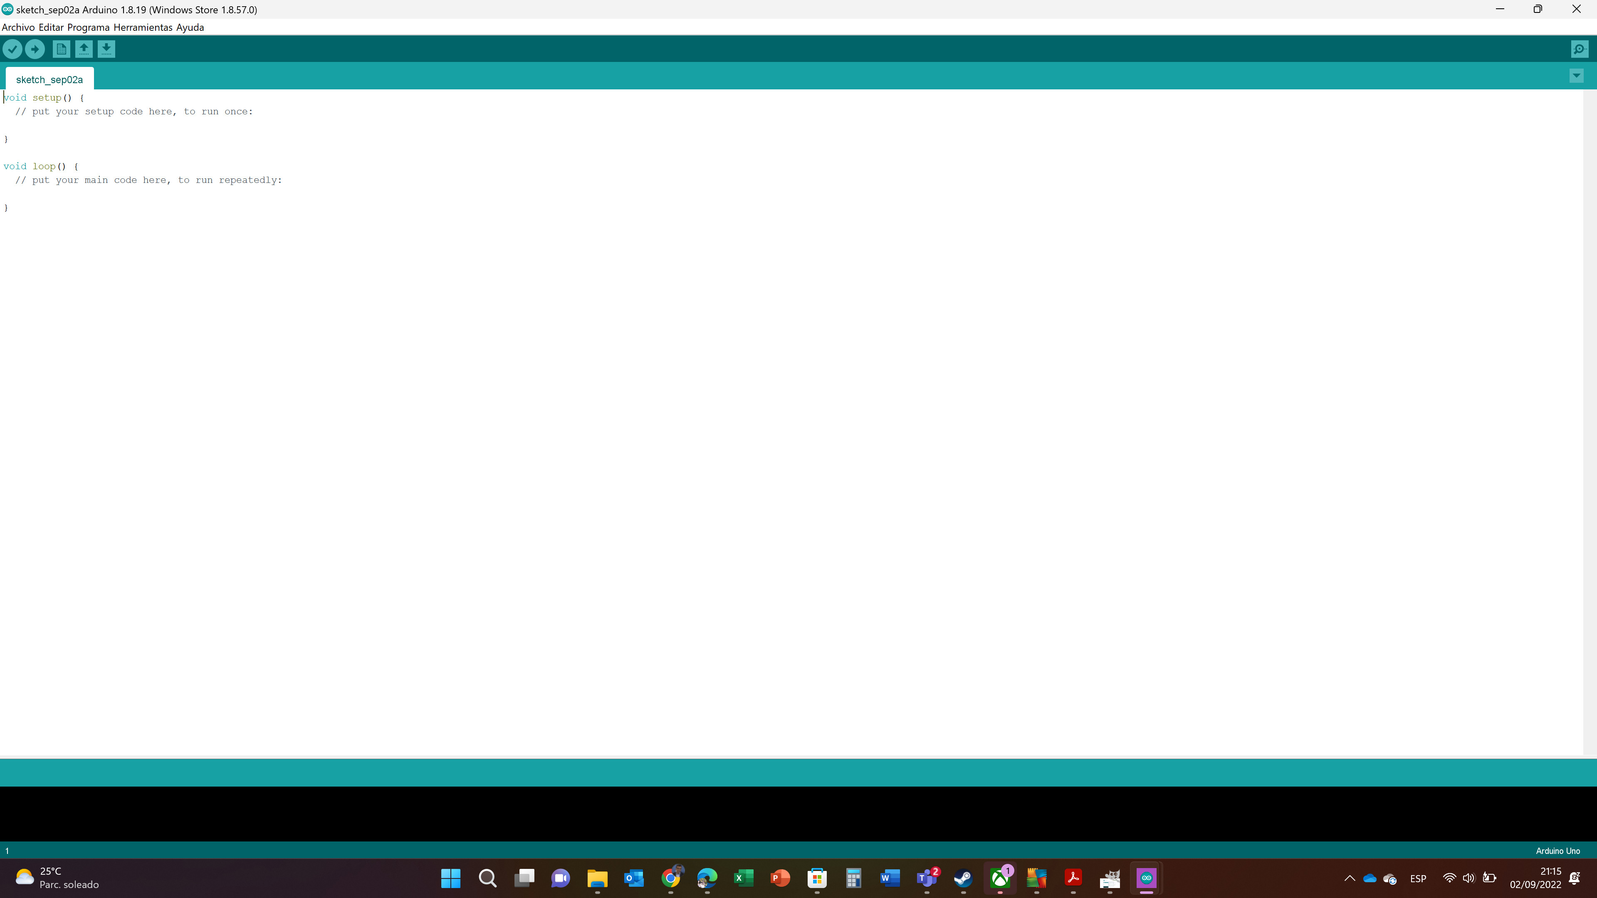This screenshot has height=898, width=1597.
Task: Open the Archivo menu
Action: coord(18,27)
